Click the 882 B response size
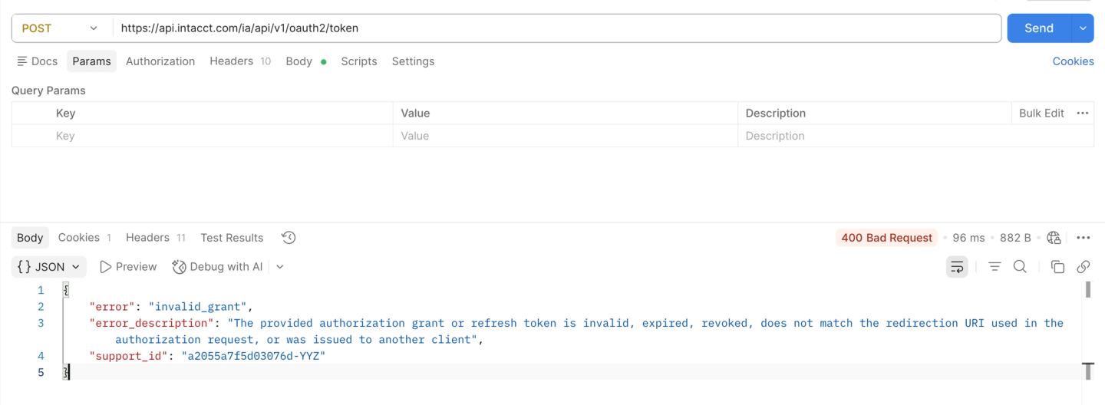The image size is (1105, 405). click(1015, 238)
